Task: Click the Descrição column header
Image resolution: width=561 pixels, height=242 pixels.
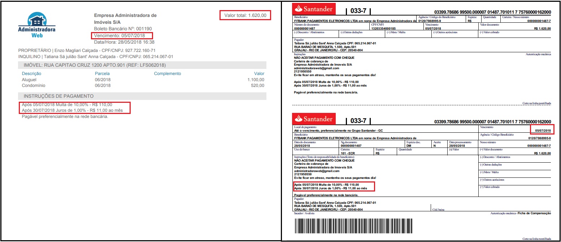Action: [x=31, y=74]
